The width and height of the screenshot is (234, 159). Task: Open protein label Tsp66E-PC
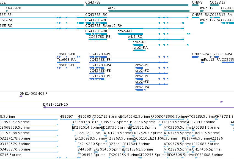66,65
